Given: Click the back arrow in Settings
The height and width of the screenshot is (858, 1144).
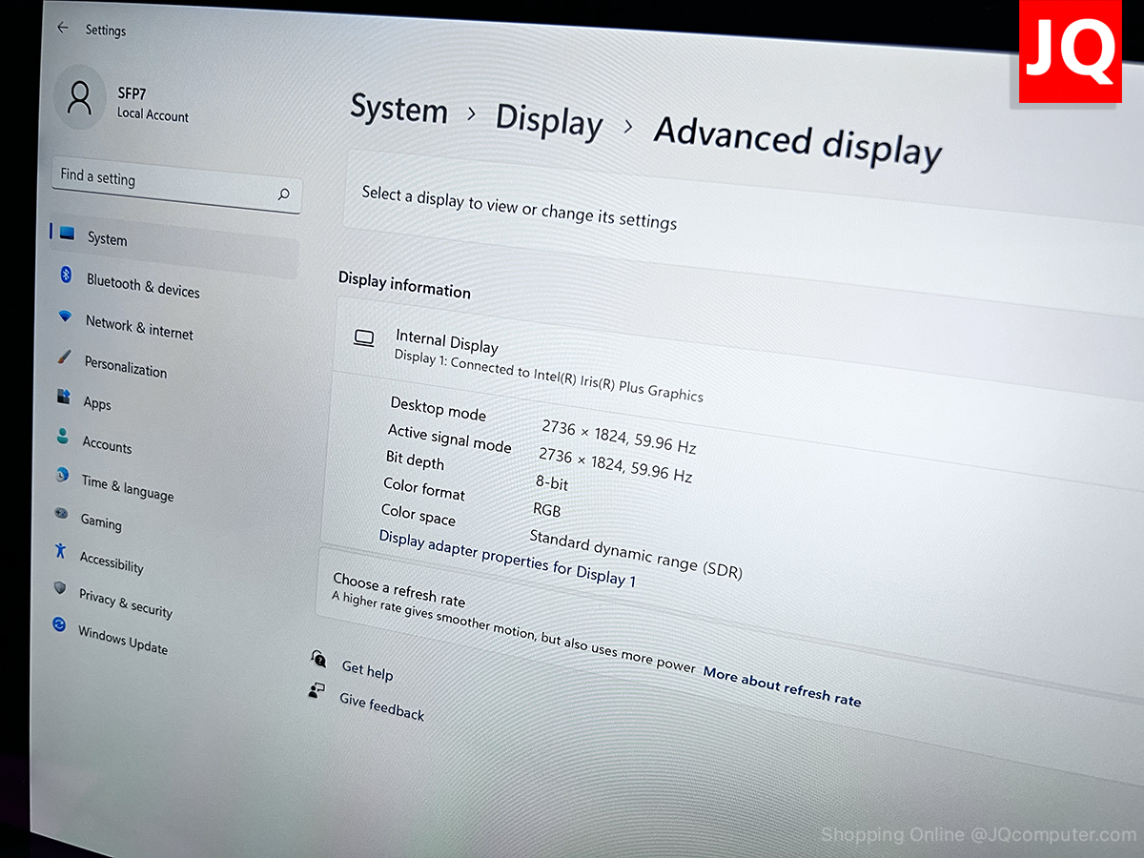Looking at the screenshot, I should pos(63,28).
